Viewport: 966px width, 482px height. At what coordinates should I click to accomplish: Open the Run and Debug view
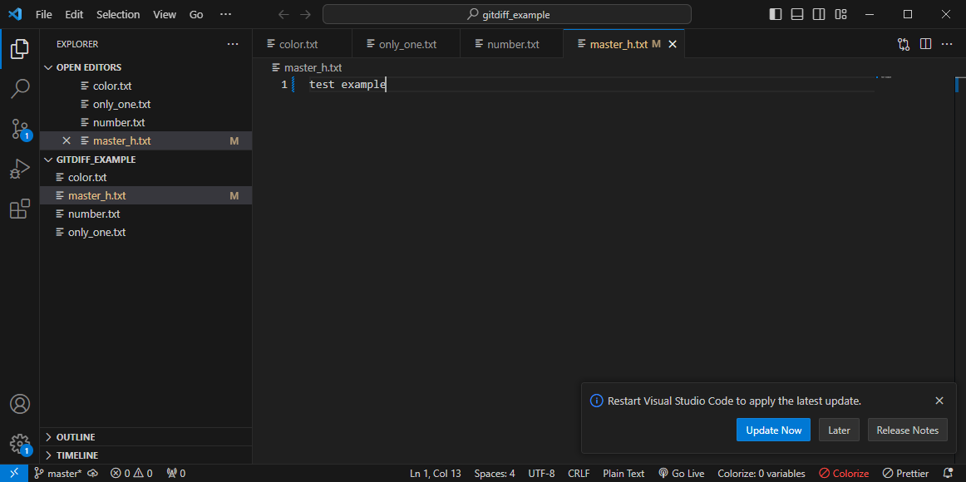point(20,169)
